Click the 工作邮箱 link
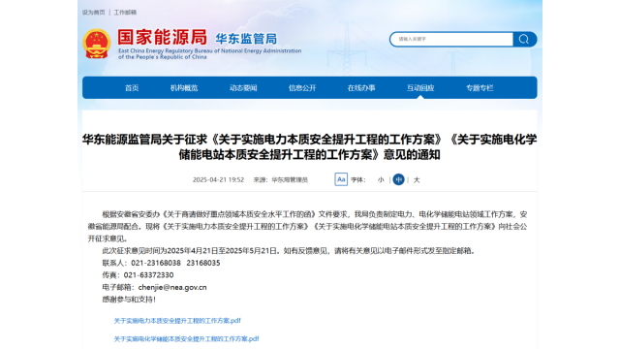Image resolution: width=620 pixels, height=349 pixels. click(x=125, y=13)
